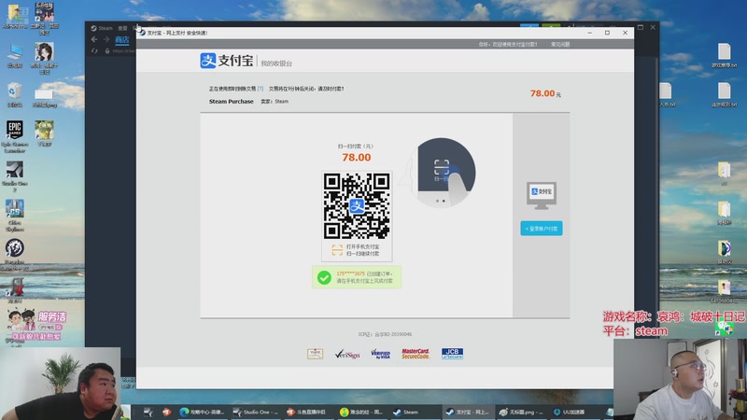
Task: Open the topmost .txt file on right desktop
Action: [x=725, y=55]
